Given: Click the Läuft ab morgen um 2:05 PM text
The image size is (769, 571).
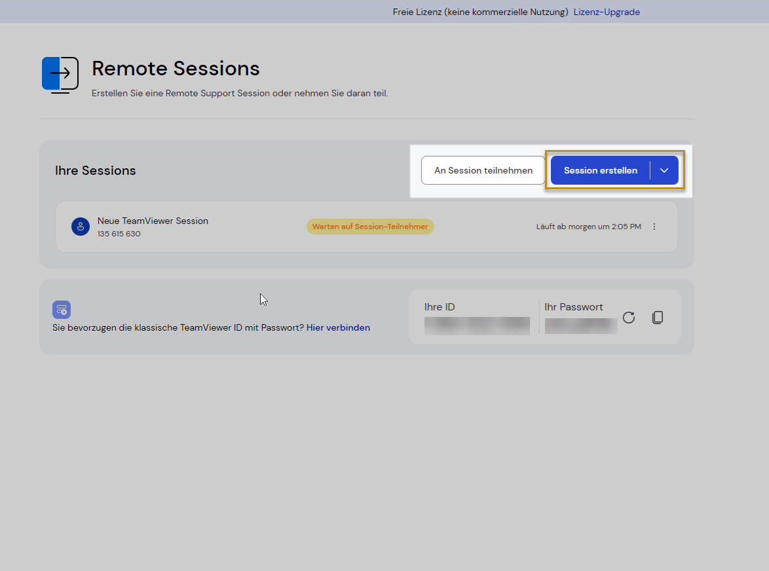Looking at the screenshot, I should point(588,227).
